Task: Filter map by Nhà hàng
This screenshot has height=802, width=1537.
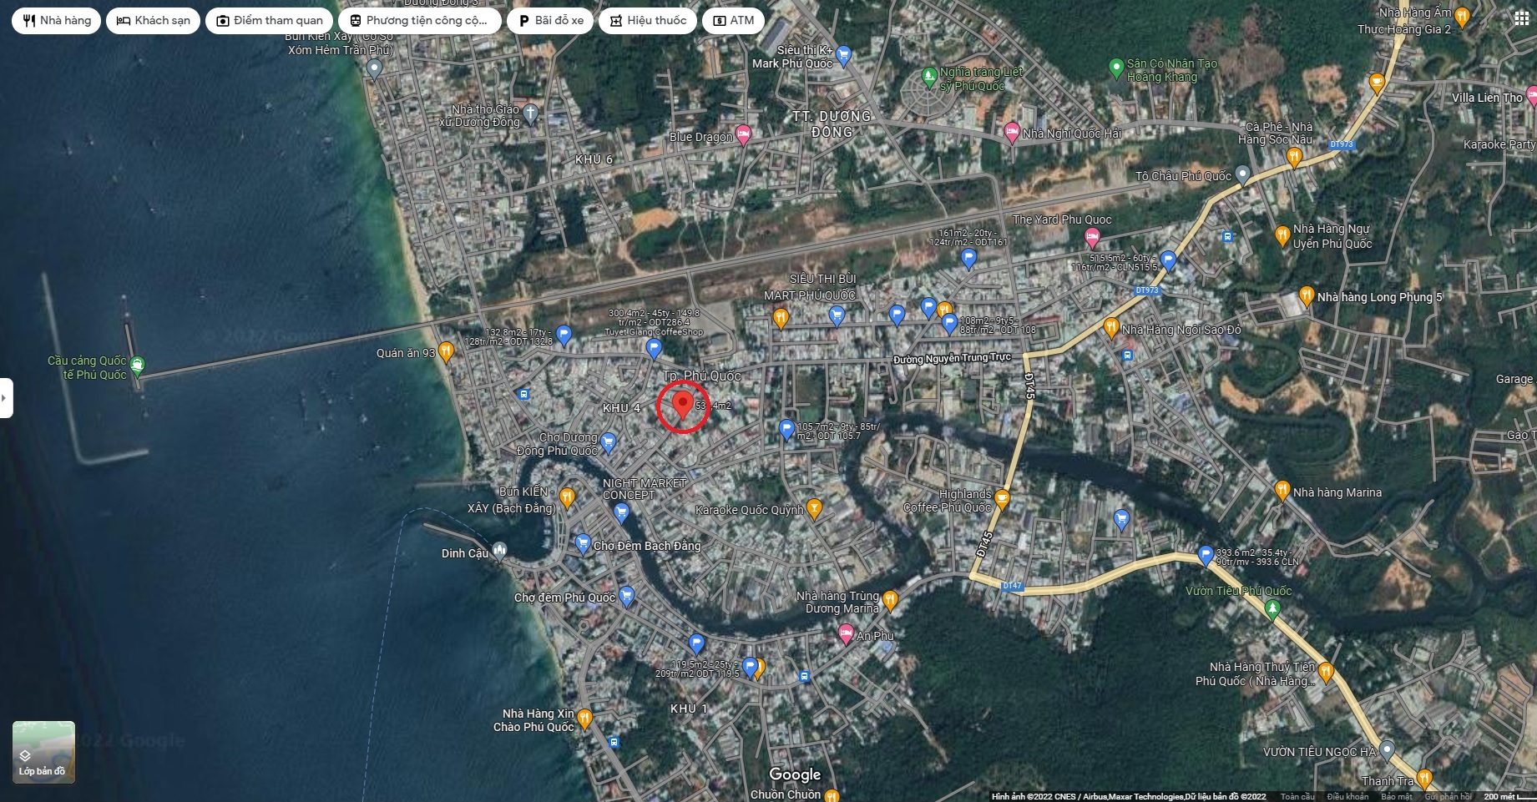Action: click(57, 21)
